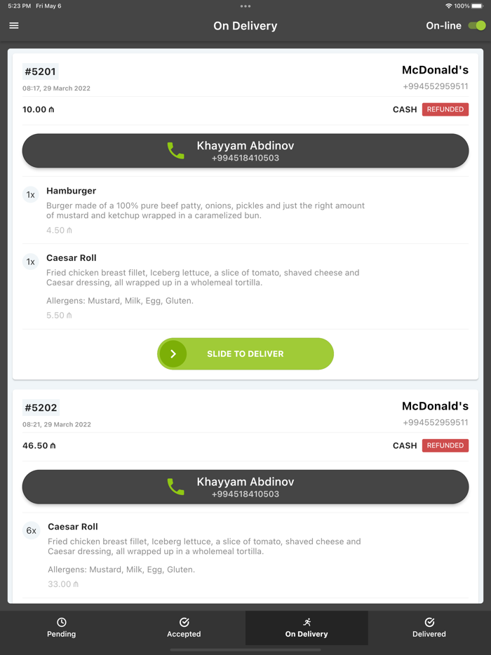This screenshot has height=655, width=491.
Task: Select the Accepted checkmark icon
Action: [184, 622]
